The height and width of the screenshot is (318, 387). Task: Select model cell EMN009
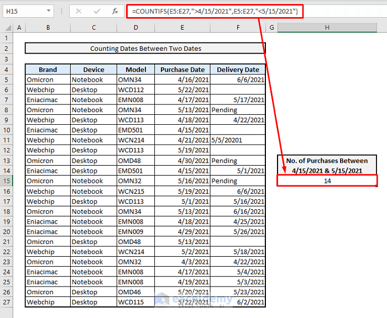(136, 232)
